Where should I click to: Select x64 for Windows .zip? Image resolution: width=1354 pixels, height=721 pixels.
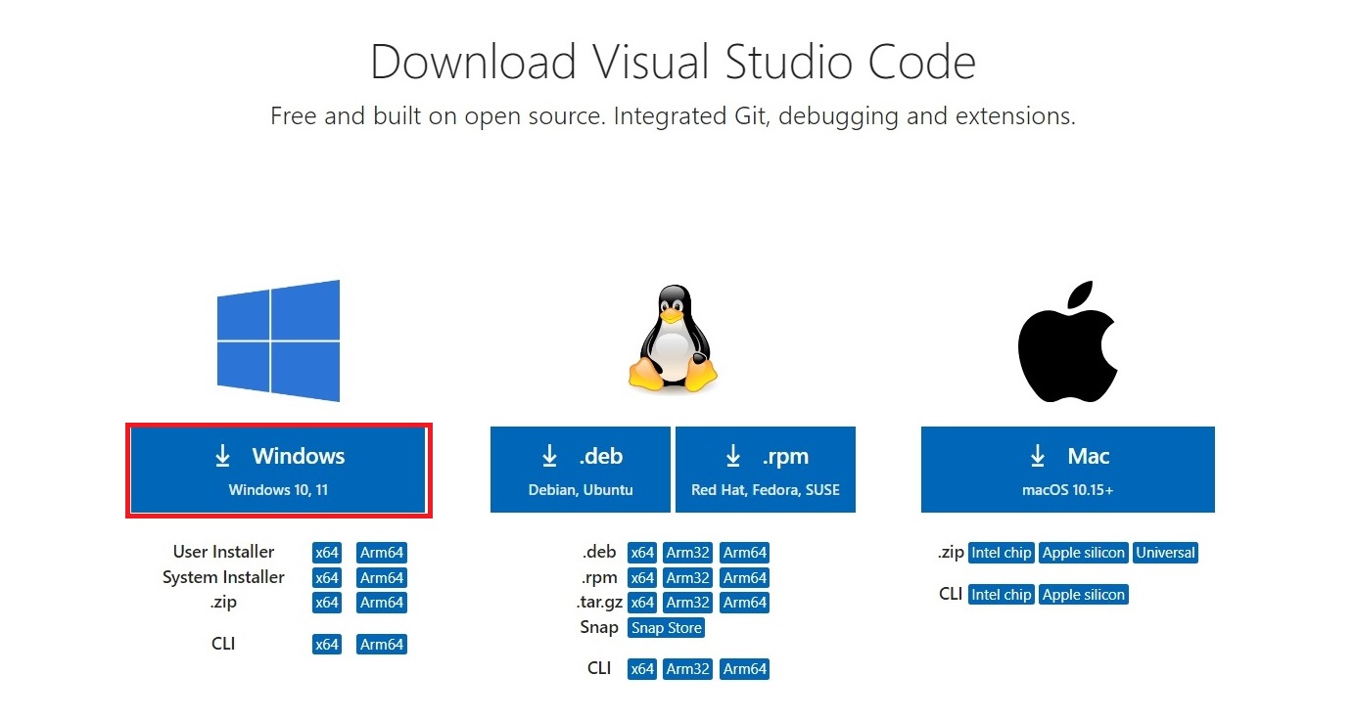coord(327,603)
